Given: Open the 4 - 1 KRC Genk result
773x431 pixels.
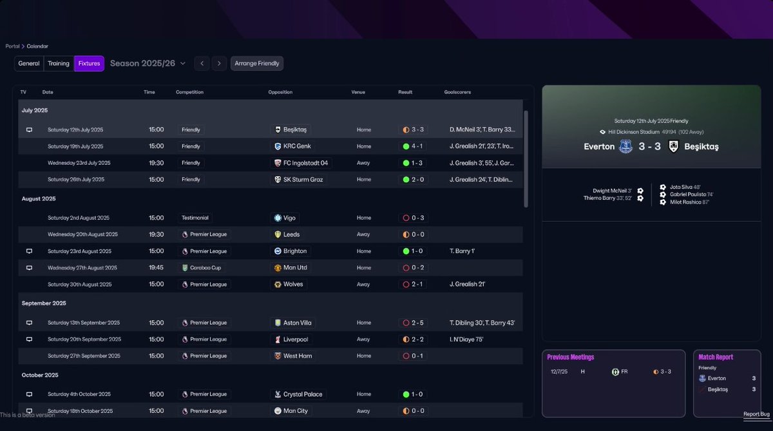Looking at the screenshot, I should coord(413,146).
